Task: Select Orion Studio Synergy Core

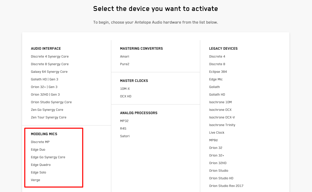Action: click(51, 102)
